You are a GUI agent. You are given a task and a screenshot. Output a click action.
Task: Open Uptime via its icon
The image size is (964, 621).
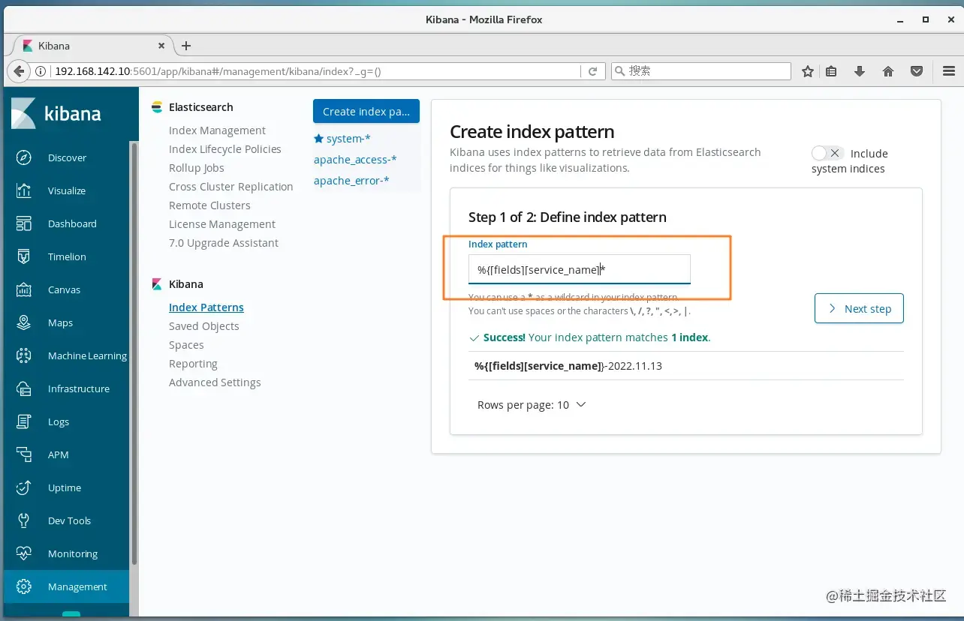24,487
